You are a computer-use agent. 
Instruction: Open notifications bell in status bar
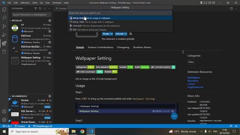tap(236, 126)
